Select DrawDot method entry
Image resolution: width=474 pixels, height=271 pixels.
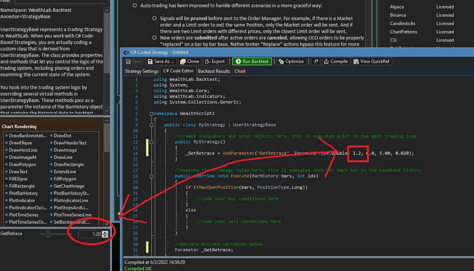click(63, 136)
